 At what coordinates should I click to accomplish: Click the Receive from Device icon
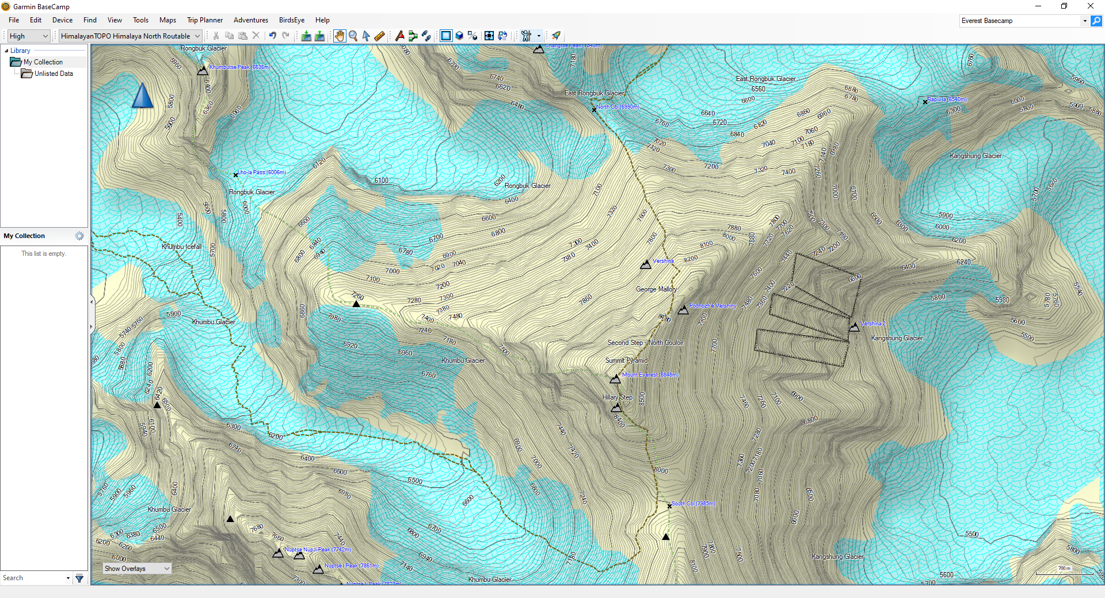coord(319,36)
